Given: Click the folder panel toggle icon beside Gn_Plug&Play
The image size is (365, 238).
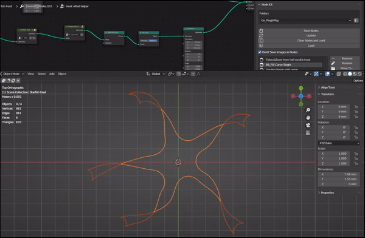Looking at the screenshot, I should pyautogui.click(x=356, y=21).
